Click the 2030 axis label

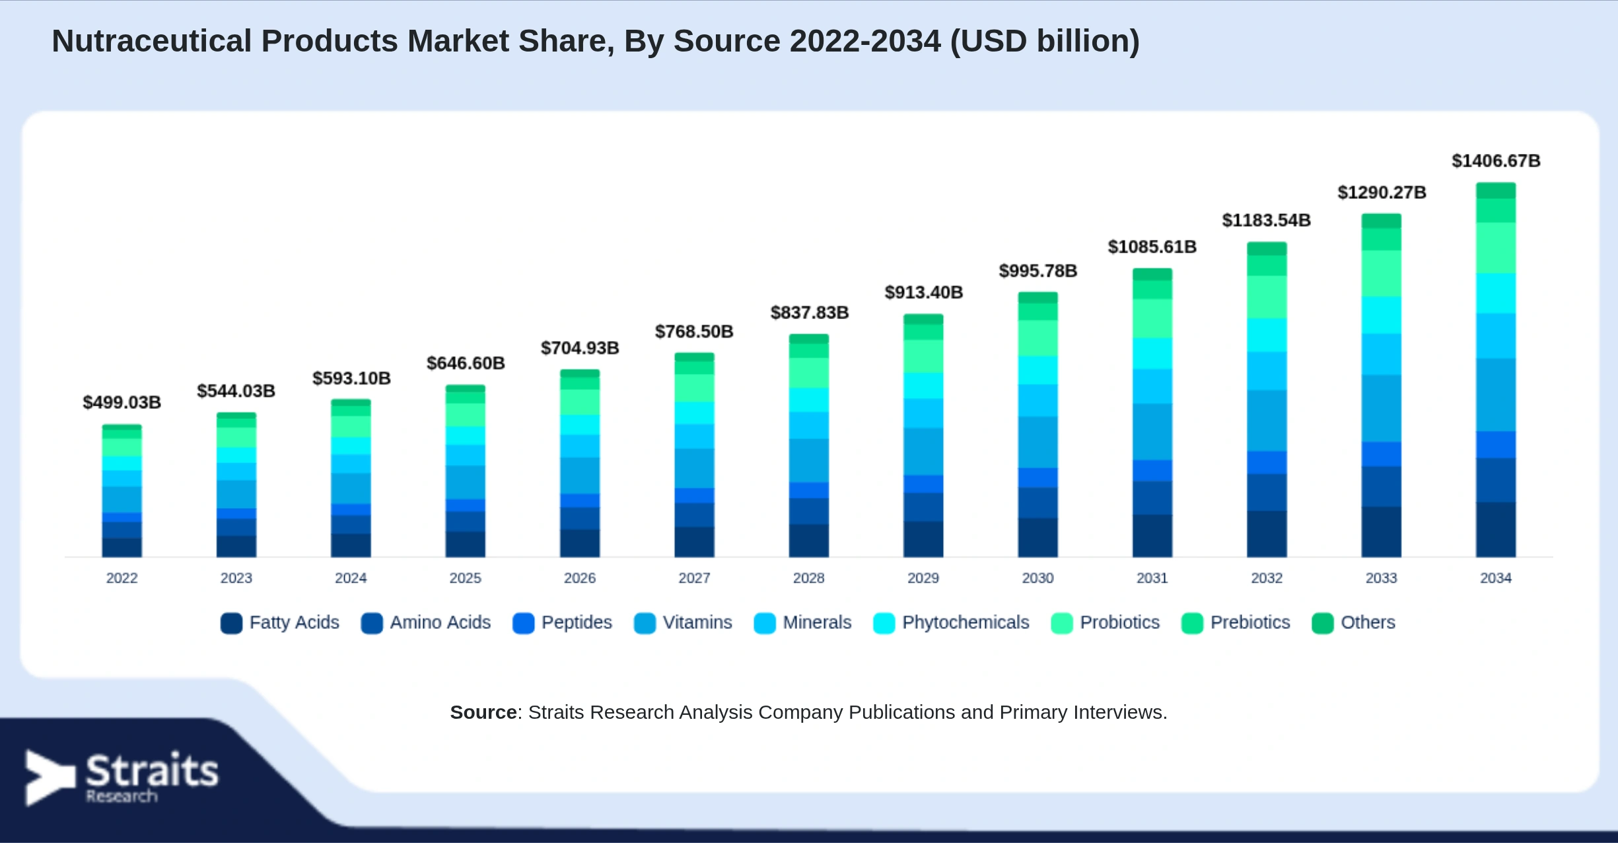pos(1038,578)
